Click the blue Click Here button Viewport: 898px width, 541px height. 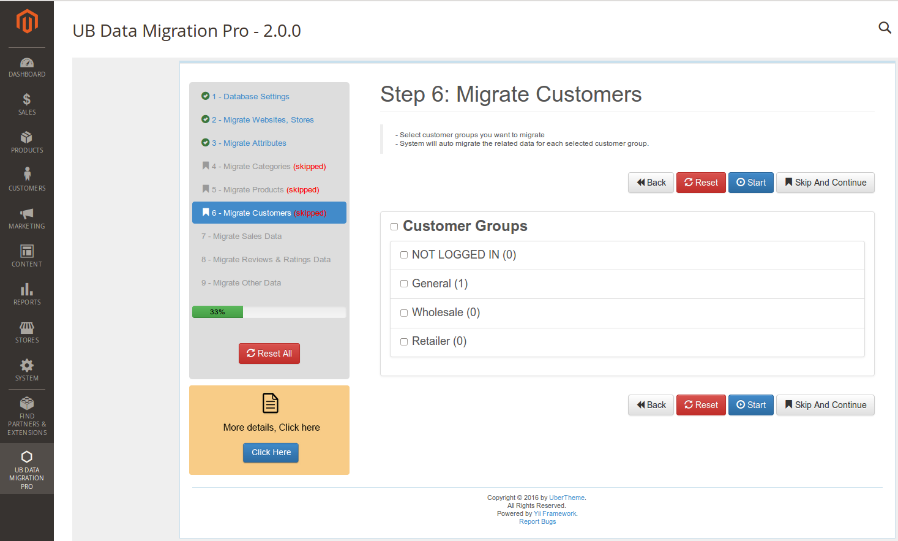[271, 453]
